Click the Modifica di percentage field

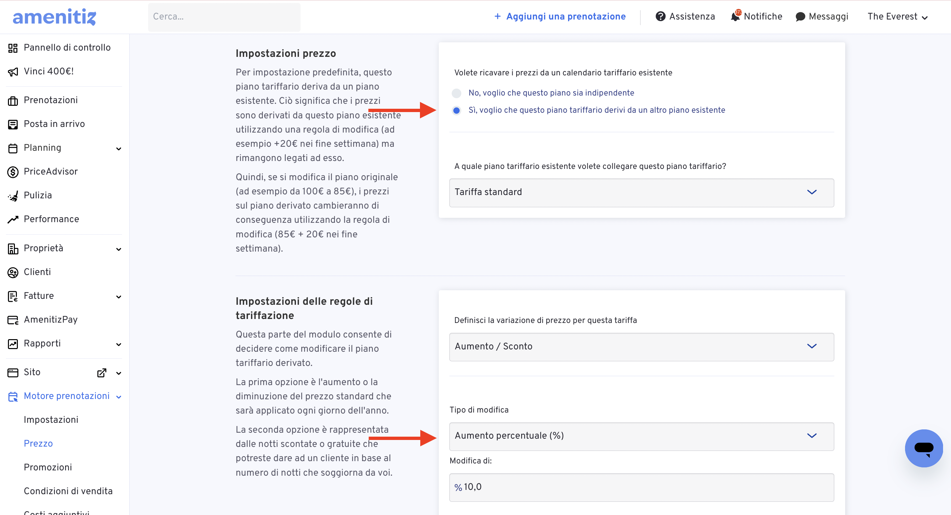coord(641,487)
